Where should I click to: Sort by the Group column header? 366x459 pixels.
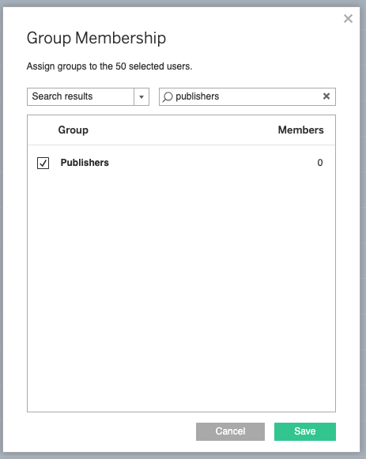coord(74,130)
